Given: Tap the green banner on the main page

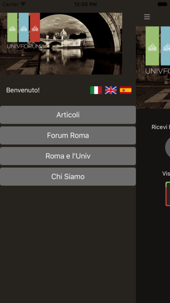Looking at the screenshot, I should [152, 46].
